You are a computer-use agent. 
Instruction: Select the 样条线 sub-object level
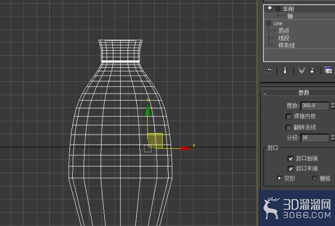[287, 45]
